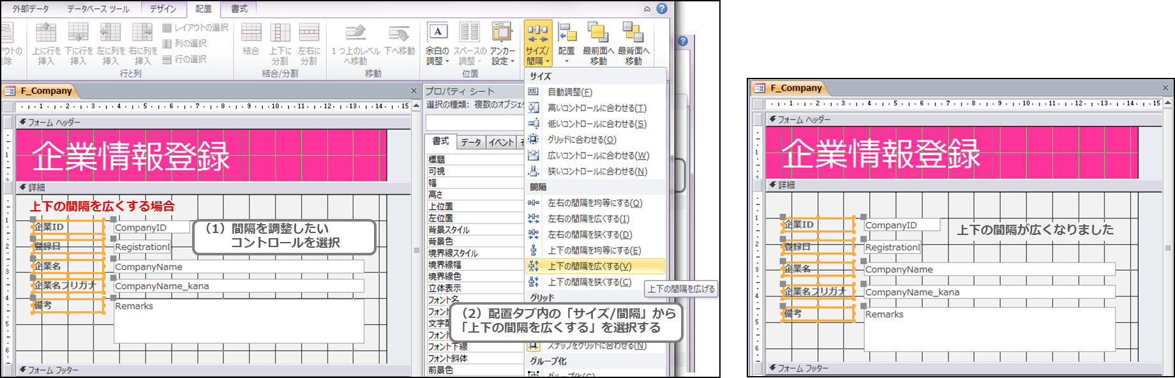Click the 可視 property row
The height and width of the screenshot is (378, 1175).
click(475, 171)
